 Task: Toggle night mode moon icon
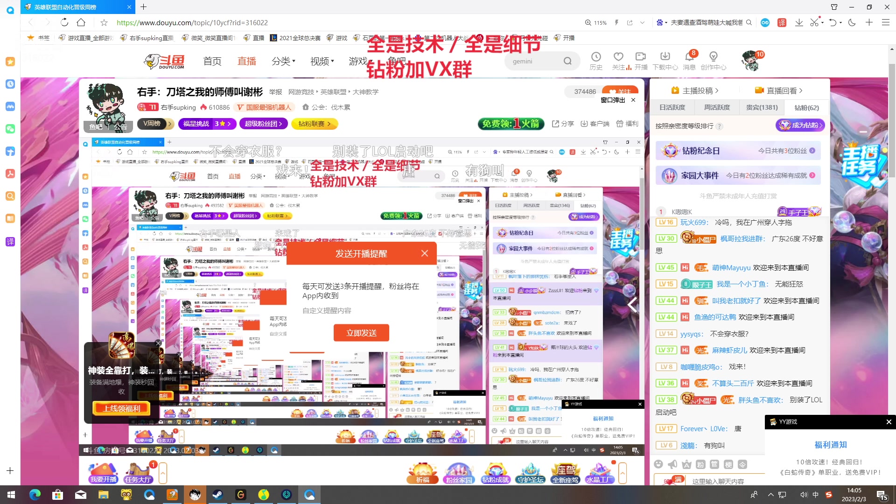852,22
